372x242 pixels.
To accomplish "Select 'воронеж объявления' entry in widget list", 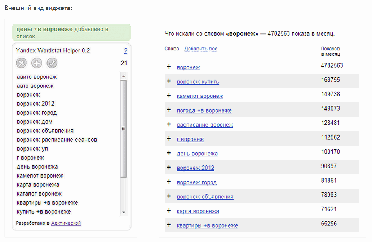I will 45,131.
